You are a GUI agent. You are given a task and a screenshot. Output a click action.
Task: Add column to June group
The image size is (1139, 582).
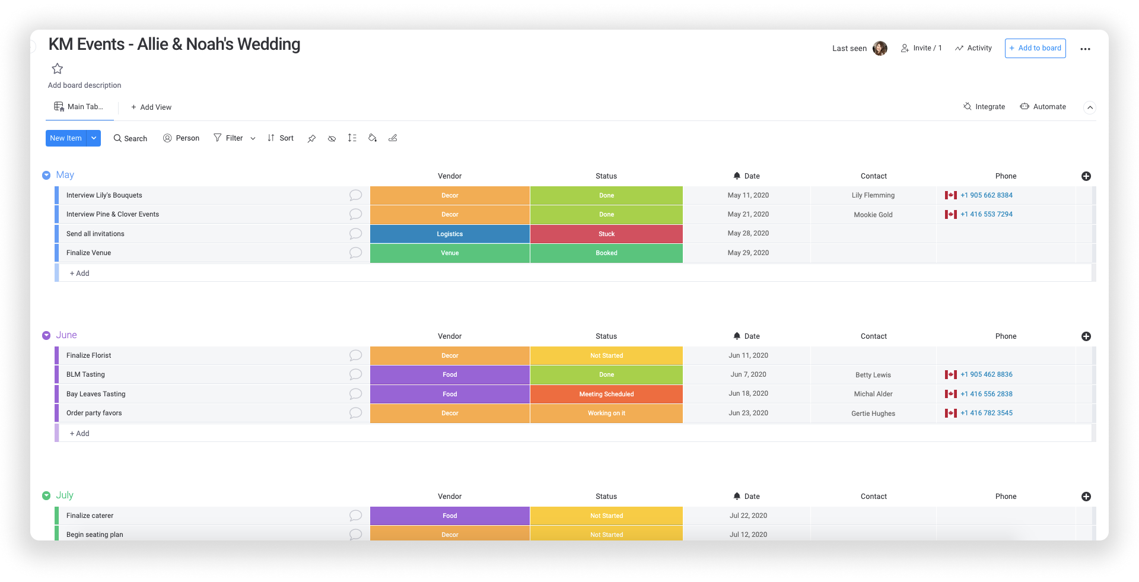point(1086,336)
